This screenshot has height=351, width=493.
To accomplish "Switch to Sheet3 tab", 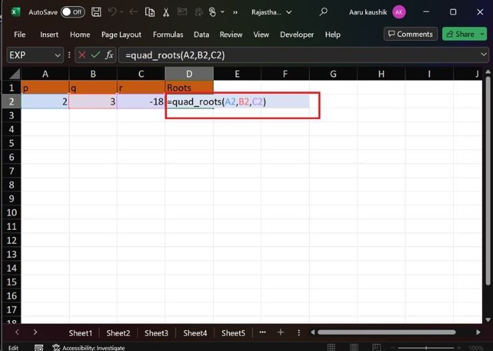I will (x=157, y=333).
